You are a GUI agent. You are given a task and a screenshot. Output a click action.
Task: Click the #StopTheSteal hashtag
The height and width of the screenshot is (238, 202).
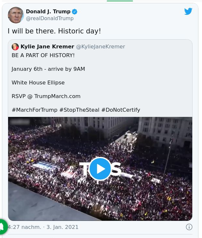[x=79, y=110]
